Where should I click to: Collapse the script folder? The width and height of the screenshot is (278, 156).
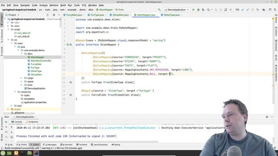(x=8, y=29)
